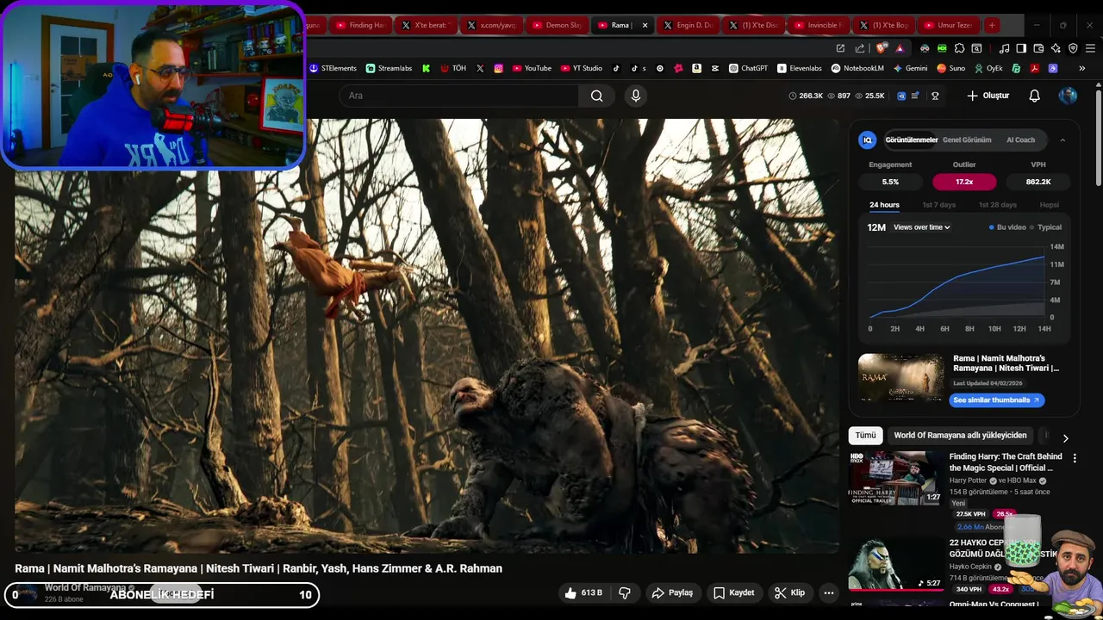This screenshot has width=1103, height=620.
Task: Open the Elevenlabs bookmark
Action: tap(800, 68)
